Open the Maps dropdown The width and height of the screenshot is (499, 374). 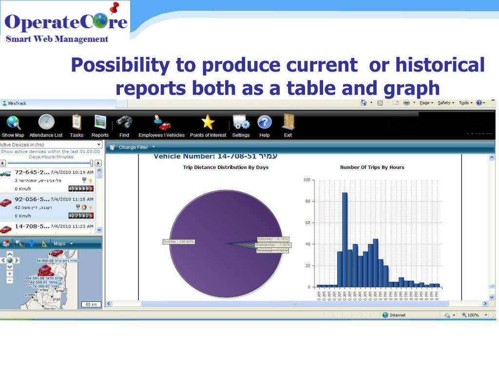coord(63,243)
